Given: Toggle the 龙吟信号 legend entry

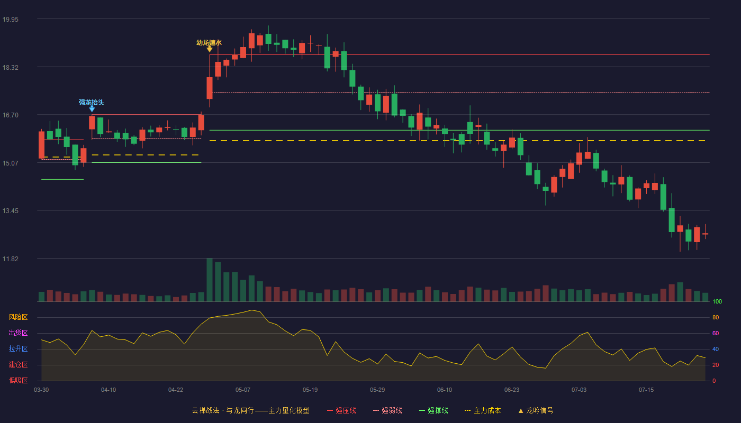Looking at the screenshot, I should click(x=536, y=410).
